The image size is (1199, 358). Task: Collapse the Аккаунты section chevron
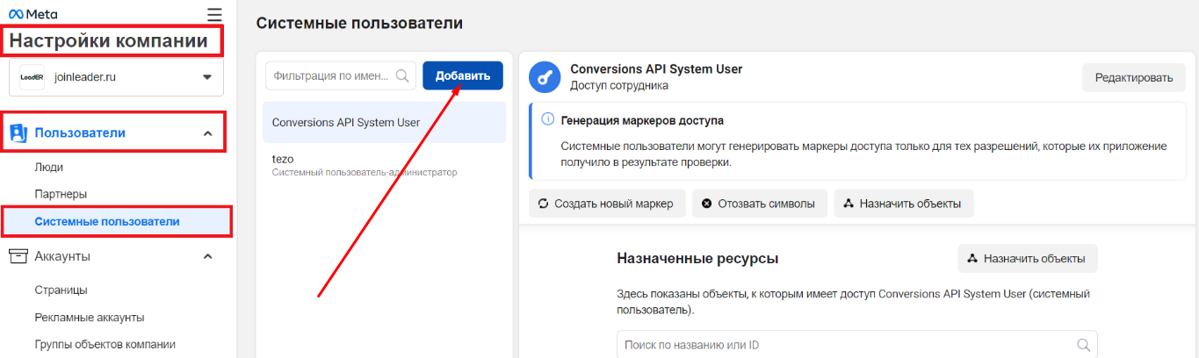208,256
